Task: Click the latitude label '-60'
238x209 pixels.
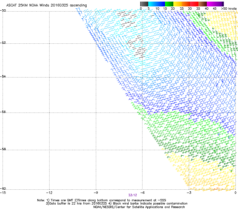Action: point(3,188)
